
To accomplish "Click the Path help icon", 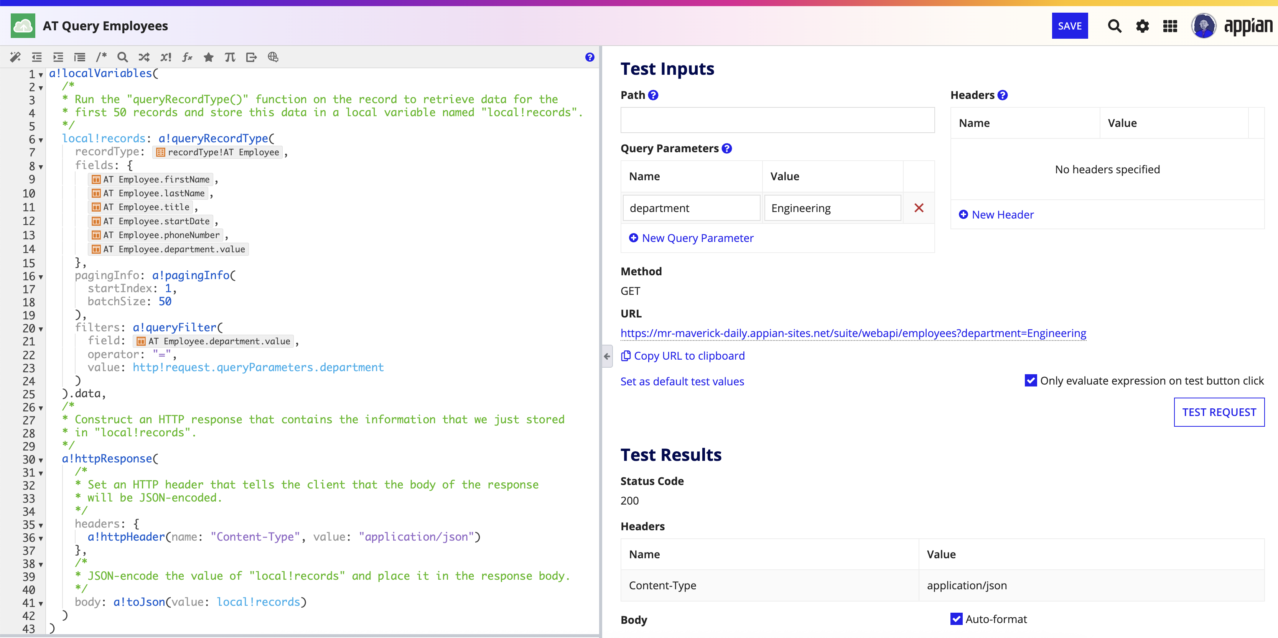I will coord(654,95).
